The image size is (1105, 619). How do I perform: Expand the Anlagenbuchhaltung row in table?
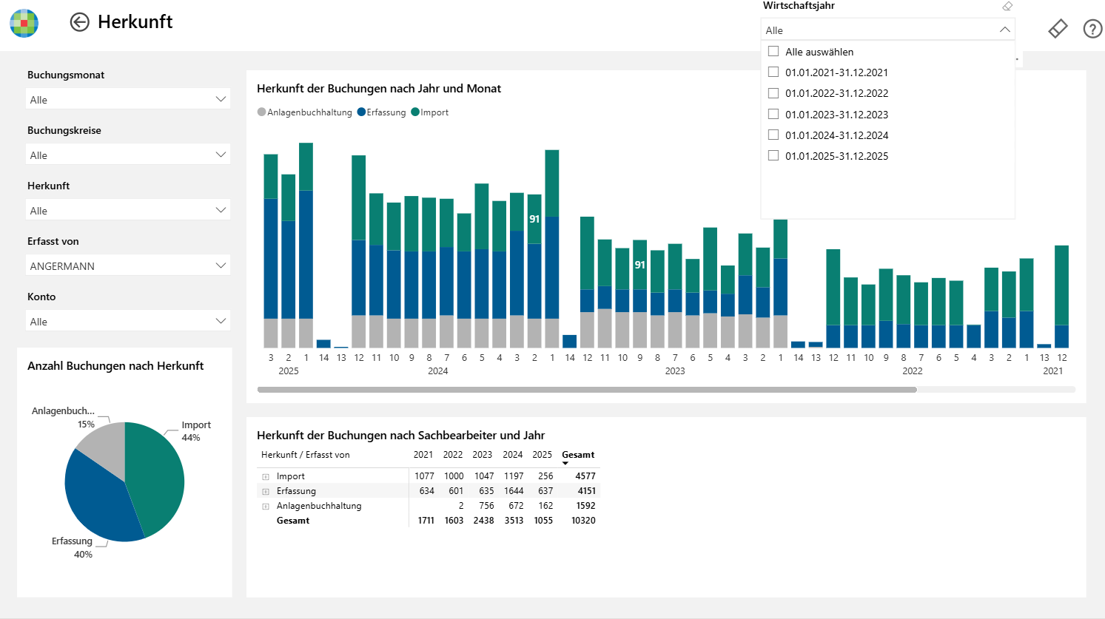coord(266,507)
